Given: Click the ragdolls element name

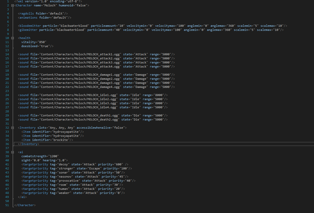Looking at the screenshot, I should (x=27, y=14).
